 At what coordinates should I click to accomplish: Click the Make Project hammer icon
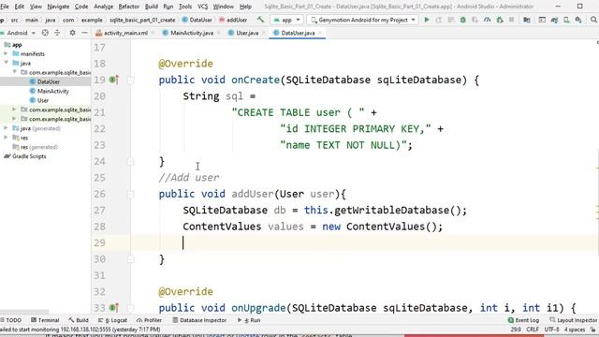[x=260, y=20]
